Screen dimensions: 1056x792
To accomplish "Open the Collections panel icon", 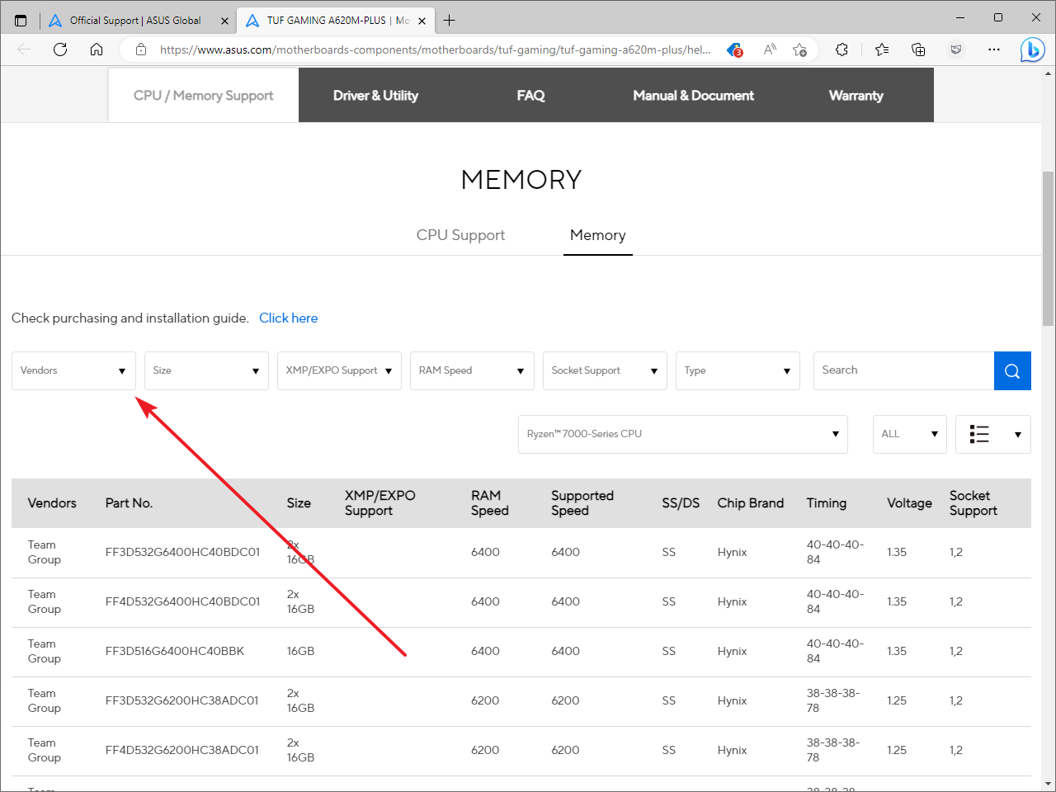I will pyautogui.click(x=918, y=49).
